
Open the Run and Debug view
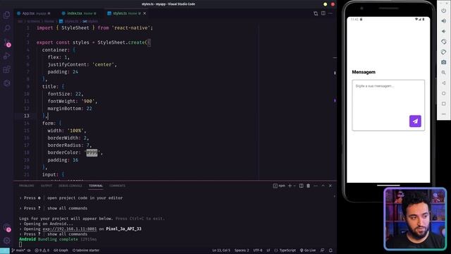click(6, 56)
